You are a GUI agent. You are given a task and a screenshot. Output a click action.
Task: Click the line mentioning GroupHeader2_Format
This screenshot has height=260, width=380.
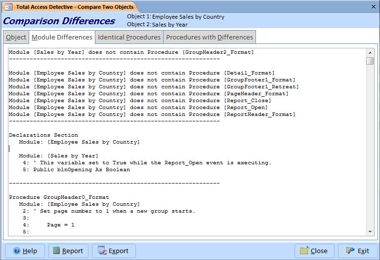131,52
